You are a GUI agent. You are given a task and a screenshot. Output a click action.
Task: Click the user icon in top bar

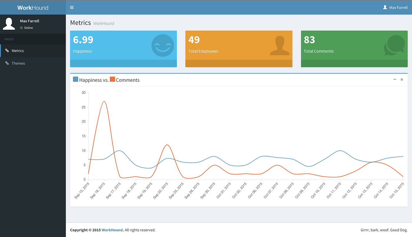pos(385,7)
